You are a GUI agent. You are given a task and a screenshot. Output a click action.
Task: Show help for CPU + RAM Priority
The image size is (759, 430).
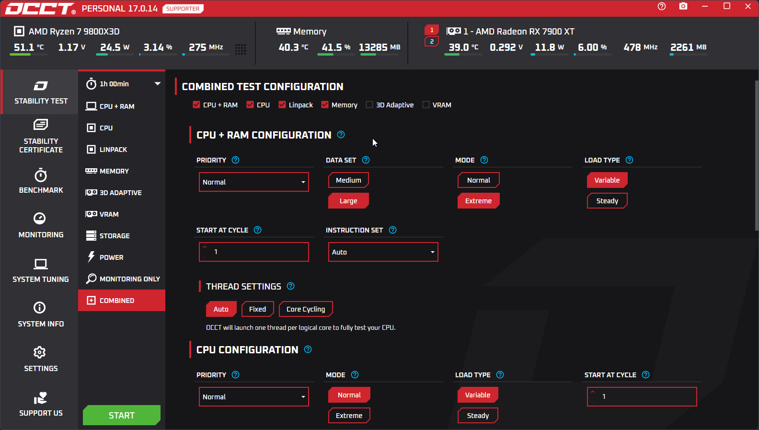235,160
